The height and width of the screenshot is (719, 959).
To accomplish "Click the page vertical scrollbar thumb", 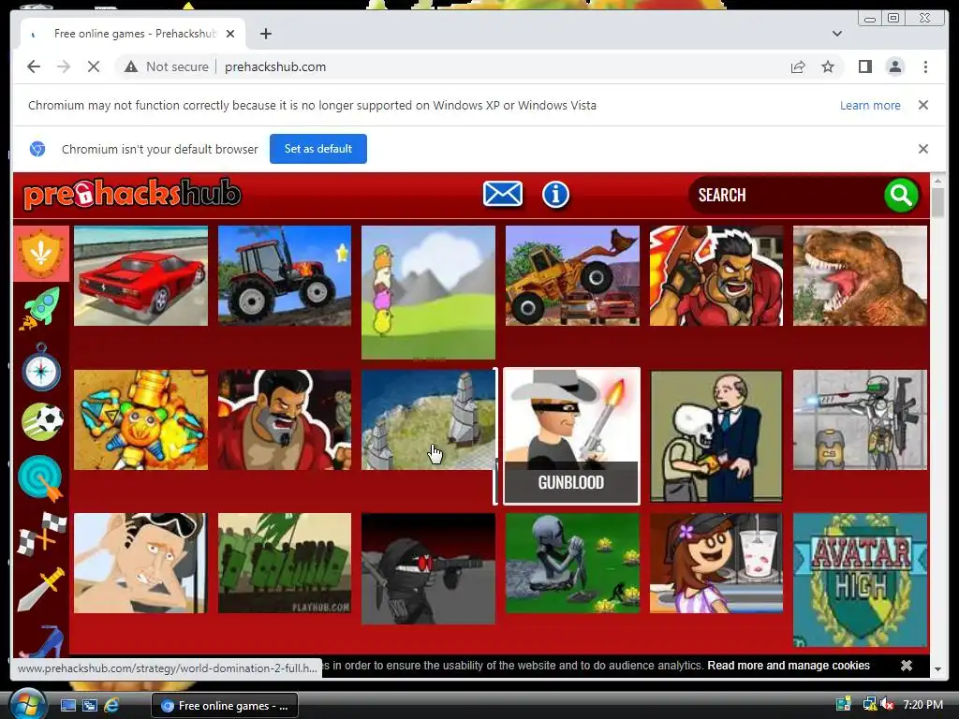I will click(x=937, y=202).
